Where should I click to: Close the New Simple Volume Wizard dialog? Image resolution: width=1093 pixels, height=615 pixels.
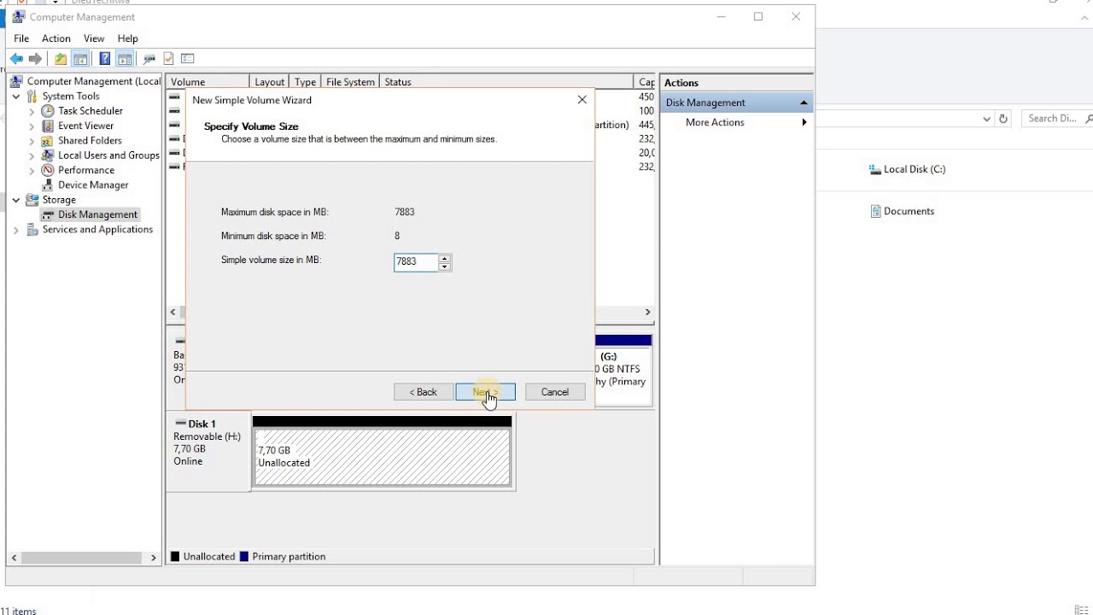coord(582,100)
